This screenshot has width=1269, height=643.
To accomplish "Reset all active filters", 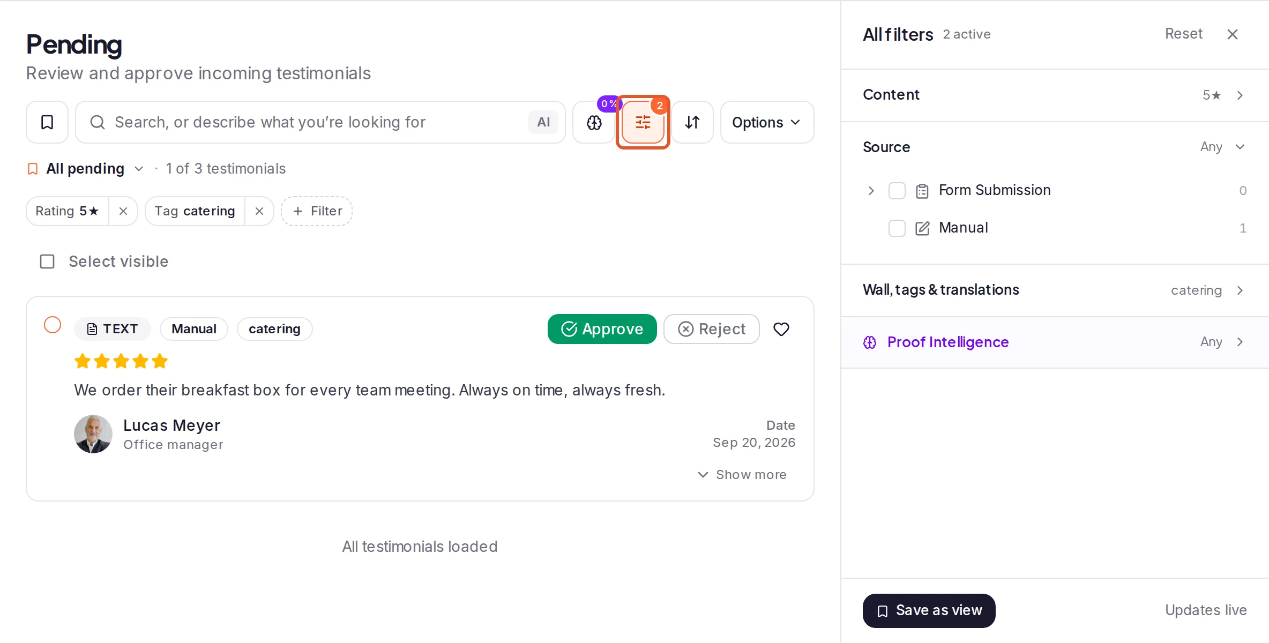I will coord(1183,34).
